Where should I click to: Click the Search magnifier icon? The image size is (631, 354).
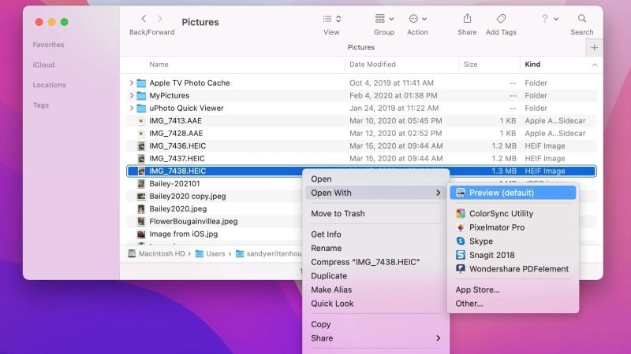(x=582, y=18)
